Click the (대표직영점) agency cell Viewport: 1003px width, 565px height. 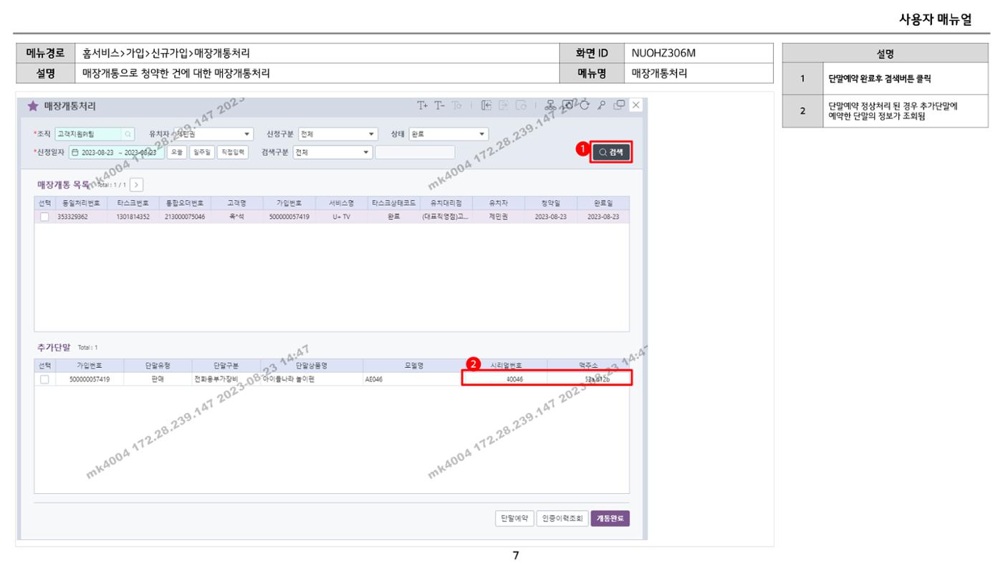446,217
